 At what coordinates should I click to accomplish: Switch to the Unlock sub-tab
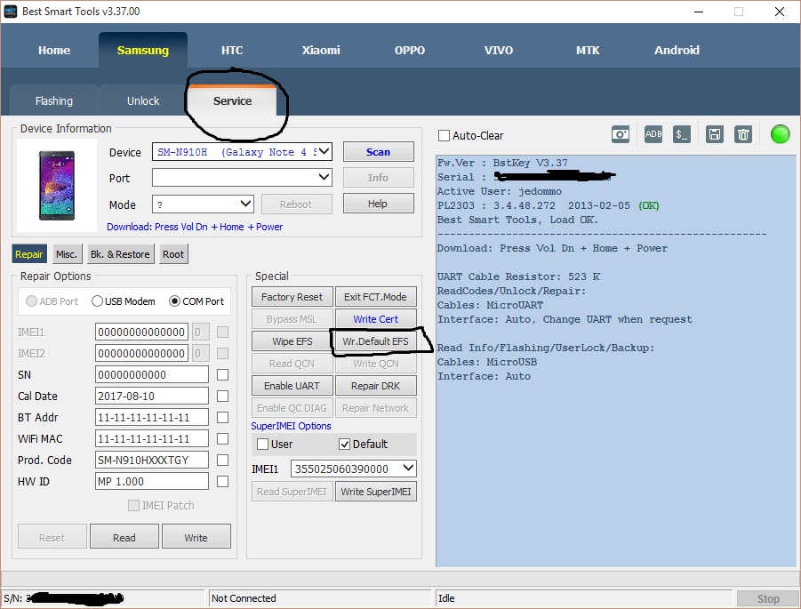click(143, 100)
